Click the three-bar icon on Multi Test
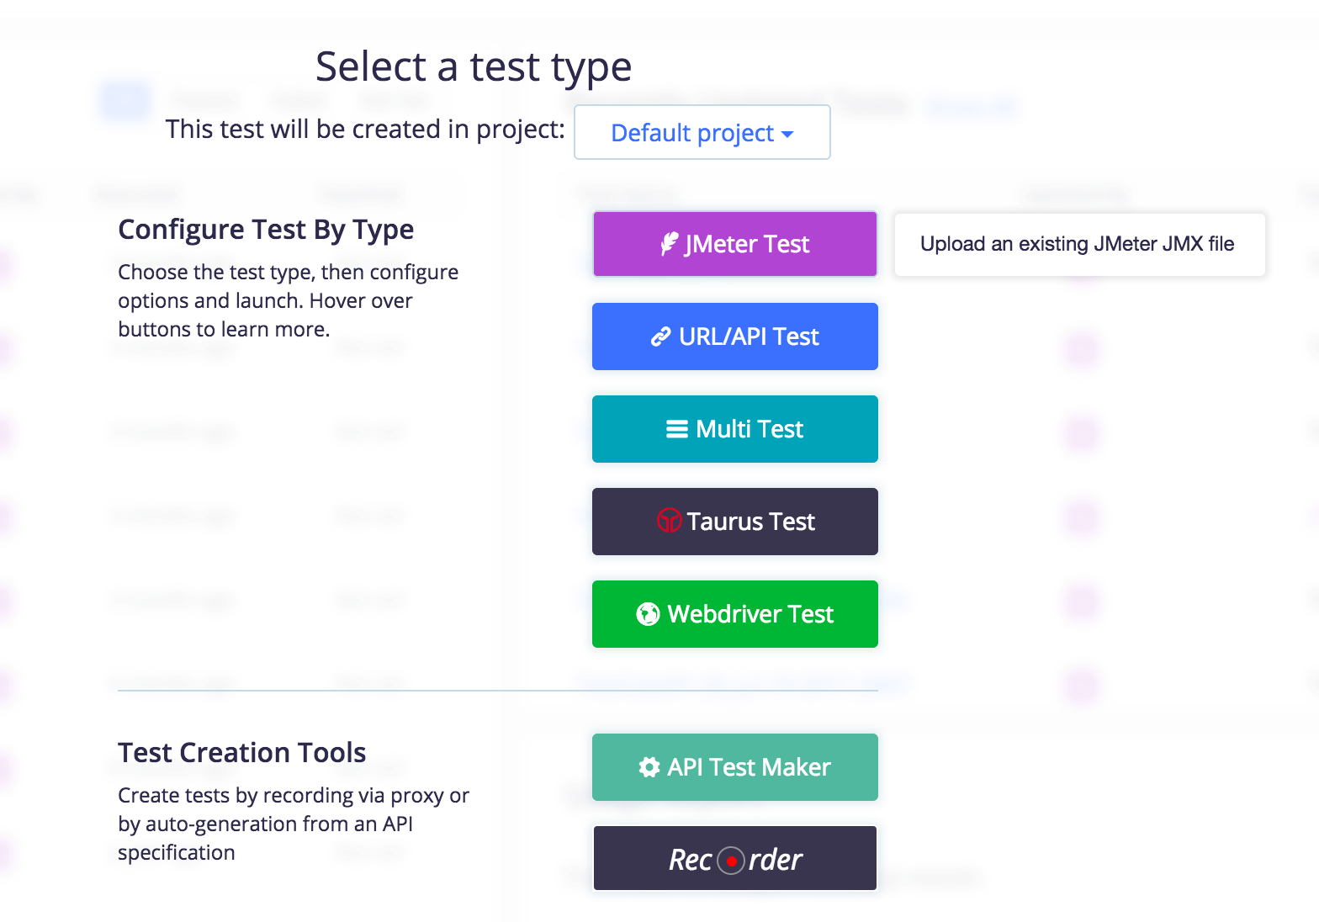Screen dimensions: 1319x922 coord(677,429)
